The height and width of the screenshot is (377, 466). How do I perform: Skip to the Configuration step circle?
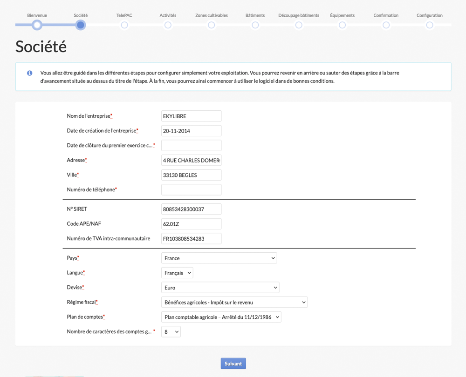(x=430, y=25)
